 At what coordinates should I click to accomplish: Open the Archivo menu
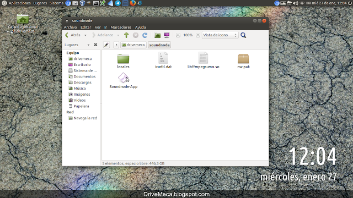pos(70,27)
